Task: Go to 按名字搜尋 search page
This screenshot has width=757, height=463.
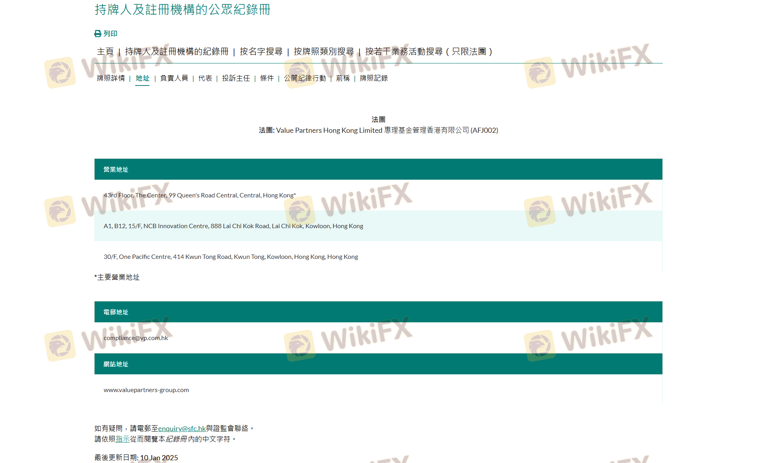Action: (261, 52)
